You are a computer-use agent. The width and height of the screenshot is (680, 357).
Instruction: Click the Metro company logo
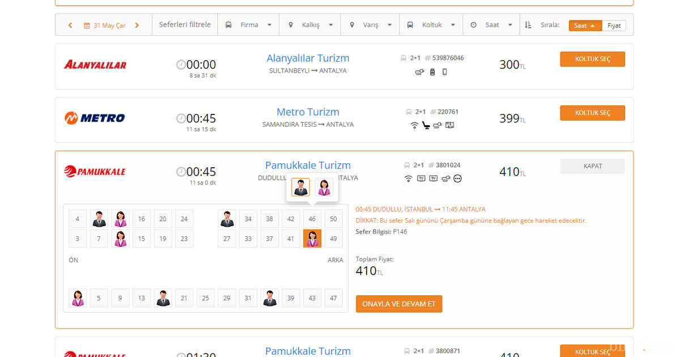(95, 118)
